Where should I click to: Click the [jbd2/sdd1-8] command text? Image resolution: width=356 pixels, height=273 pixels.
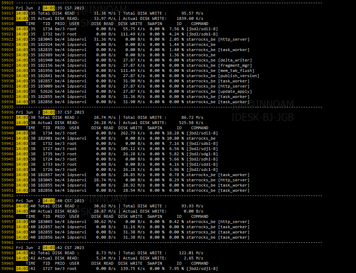point(202,164)
